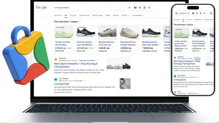
Task: Click the Google logo on laptop screen
Action: [41, 7]
